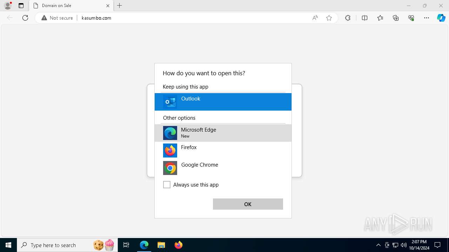Image resolution: width=449 pixels, height=252 pixels.
Task: Open Browser essentials heart icon
Action: (x=411, y=18)
